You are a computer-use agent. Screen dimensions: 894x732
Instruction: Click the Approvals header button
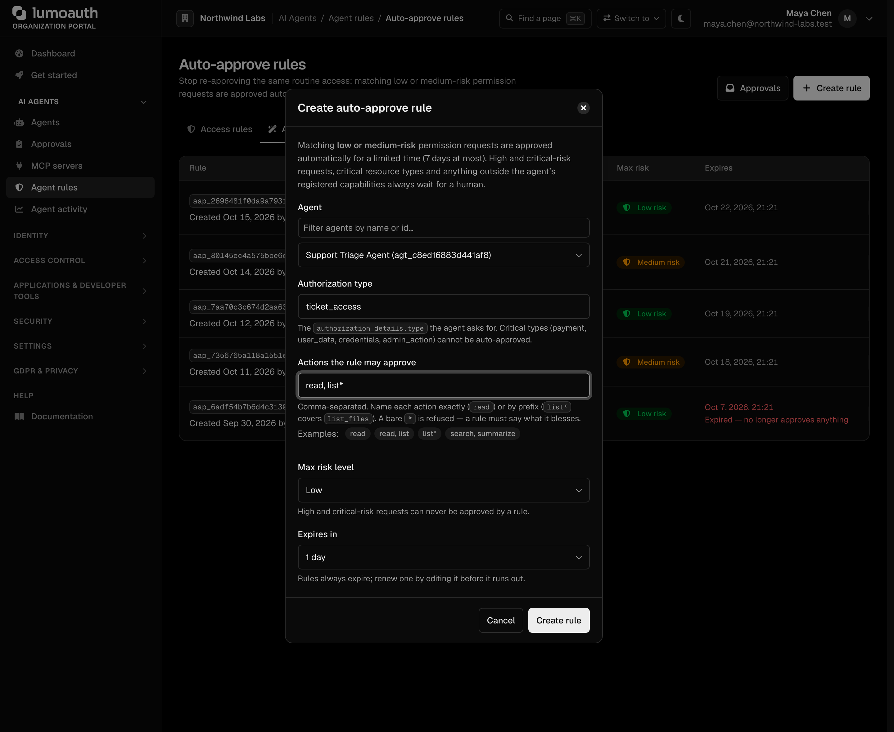(x=753, y=88)
